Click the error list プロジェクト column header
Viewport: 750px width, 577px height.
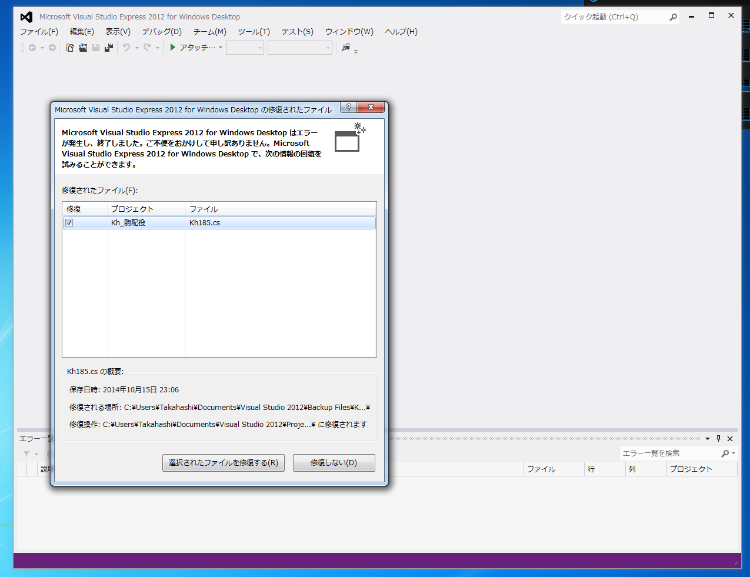(702, 469)
